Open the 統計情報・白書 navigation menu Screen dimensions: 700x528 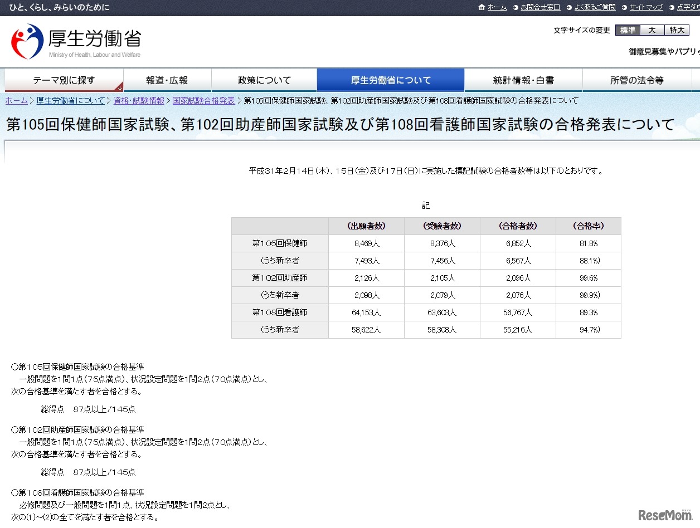click(x=523, y=80)
